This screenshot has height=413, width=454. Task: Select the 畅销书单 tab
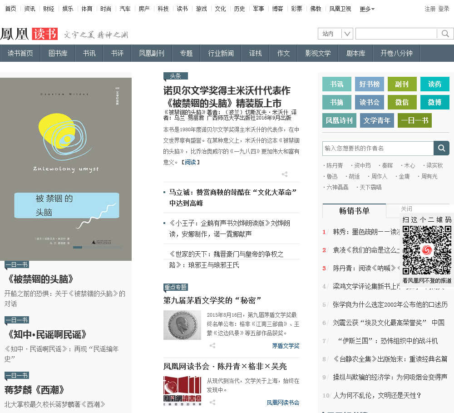354,211
